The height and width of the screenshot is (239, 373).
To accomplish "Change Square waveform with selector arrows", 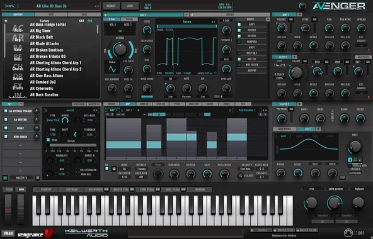I will click(x=213, y=21).
